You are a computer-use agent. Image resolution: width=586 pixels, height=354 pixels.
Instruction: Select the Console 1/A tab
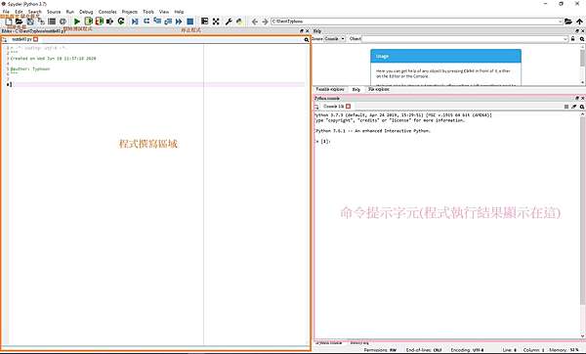(333, 107)
